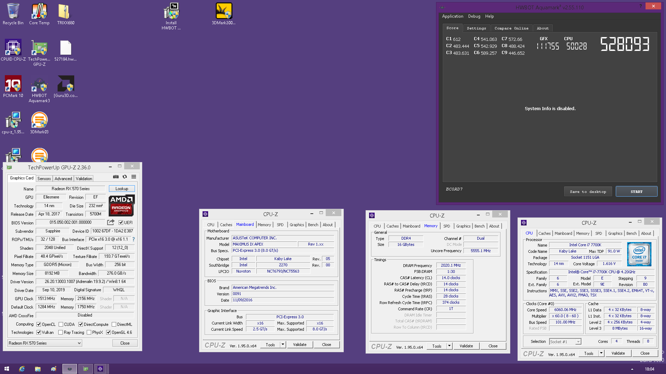Toggle the CUDA checkbox
The height and width of the screenshot is (374, 666).
(x=61, y=324)
